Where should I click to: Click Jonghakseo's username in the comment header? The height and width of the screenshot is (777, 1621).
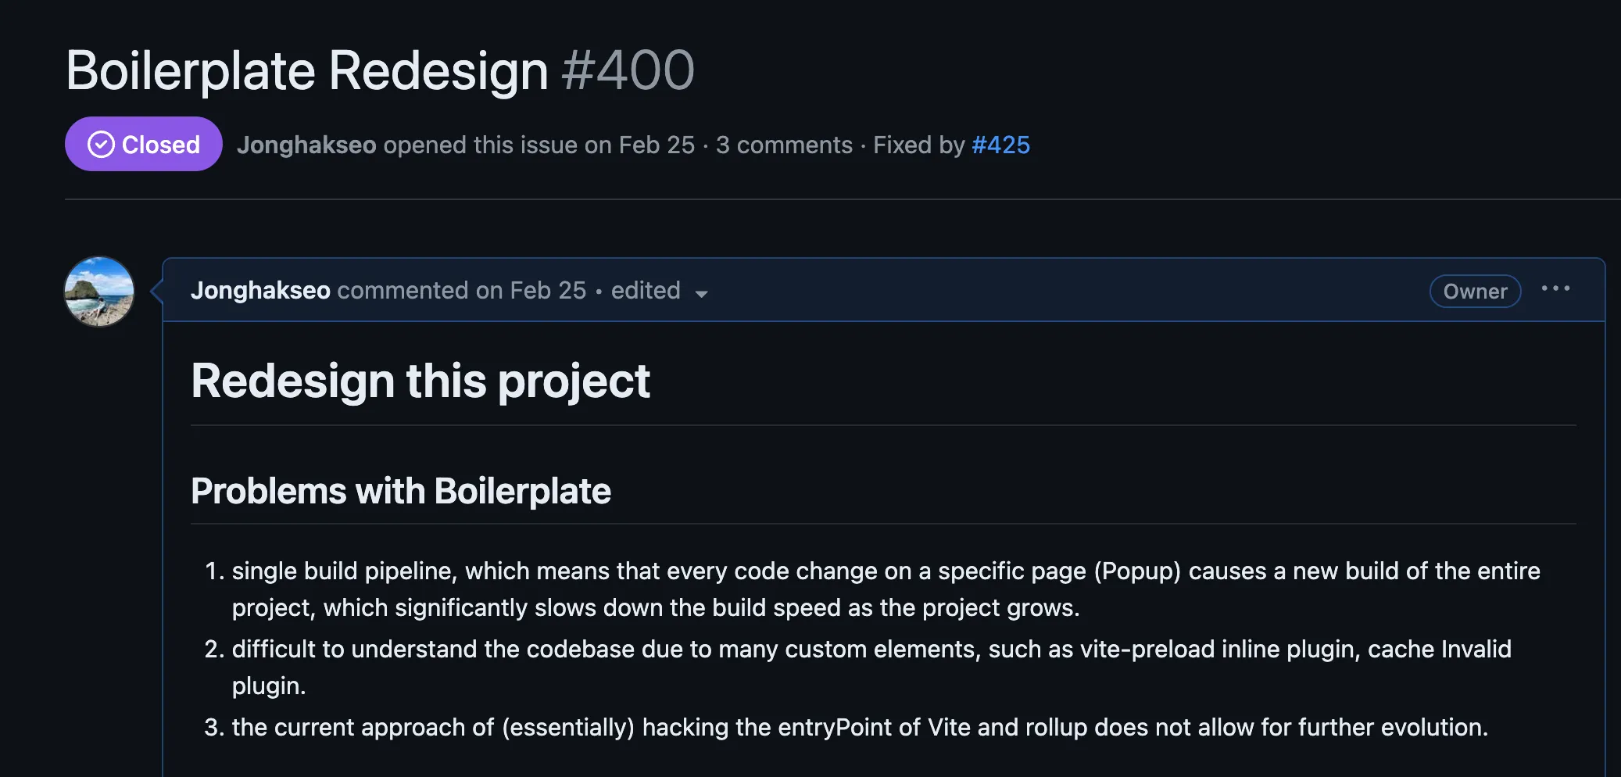261,290
